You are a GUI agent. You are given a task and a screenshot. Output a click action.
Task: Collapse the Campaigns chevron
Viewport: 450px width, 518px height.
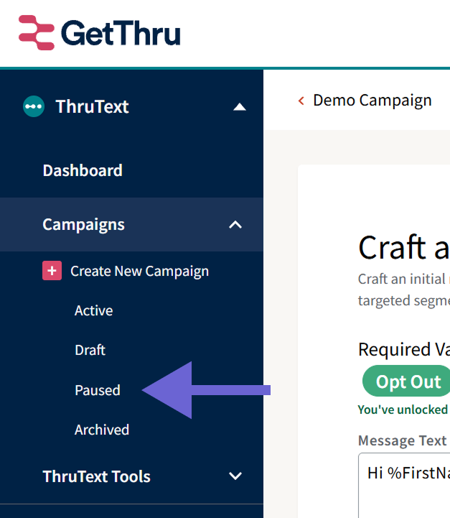pyautogui.click(x=235, y=225)
